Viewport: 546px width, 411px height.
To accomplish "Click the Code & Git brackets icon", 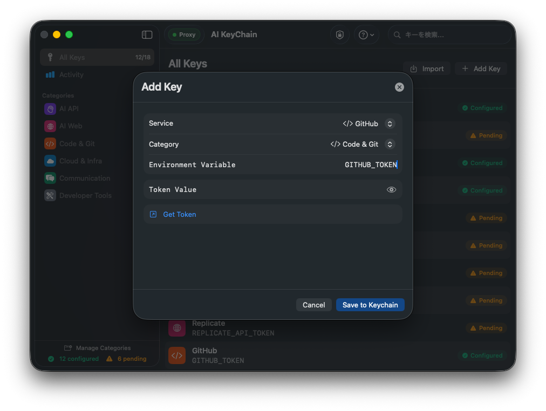I will click(x=50, y=143).
